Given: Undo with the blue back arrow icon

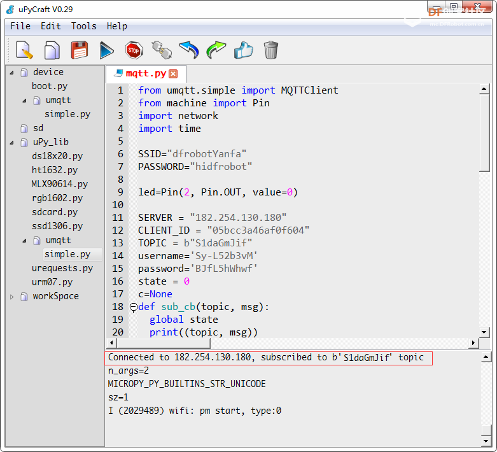Looking at the screenshot, I should coord(189,50).
